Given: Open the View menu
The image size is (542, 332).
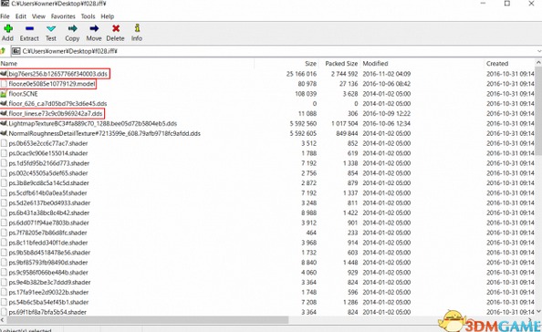Looking at the screenshot, I should [38, 16].
